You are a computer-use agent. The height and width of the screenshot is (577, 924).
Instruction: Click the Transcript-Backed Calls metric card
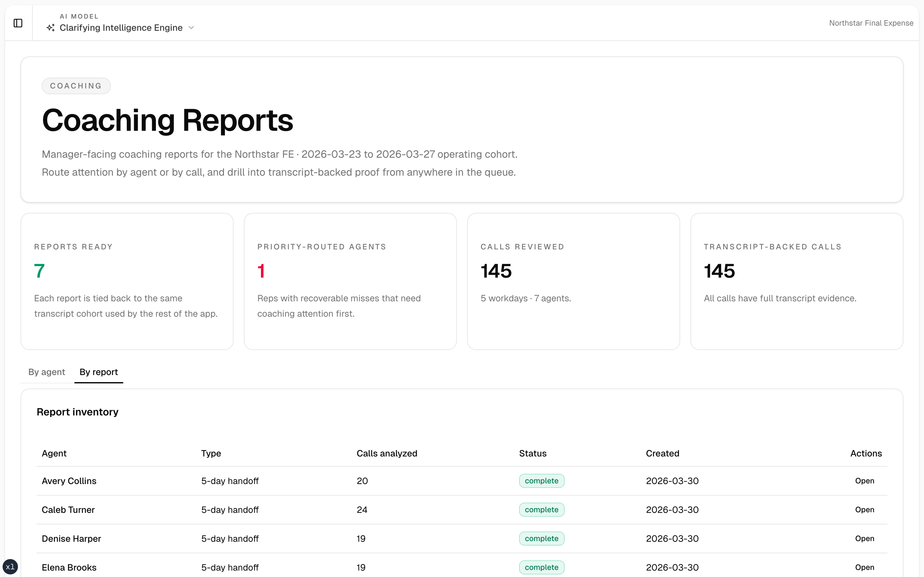[x=797, y=281]
